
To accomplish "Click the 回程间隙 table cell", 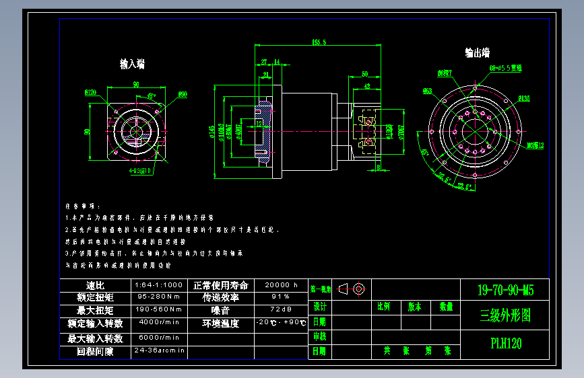I will pos(96,352).
